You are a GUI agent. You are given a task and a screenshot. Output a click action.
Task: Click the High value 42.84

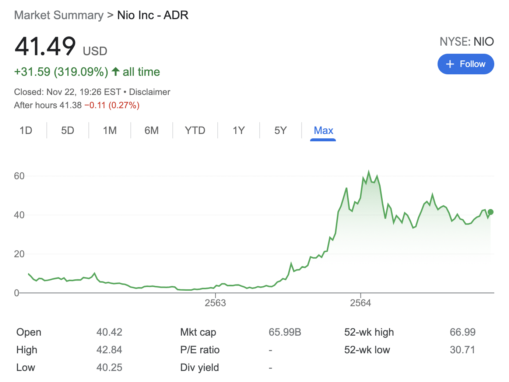point(109,350)
